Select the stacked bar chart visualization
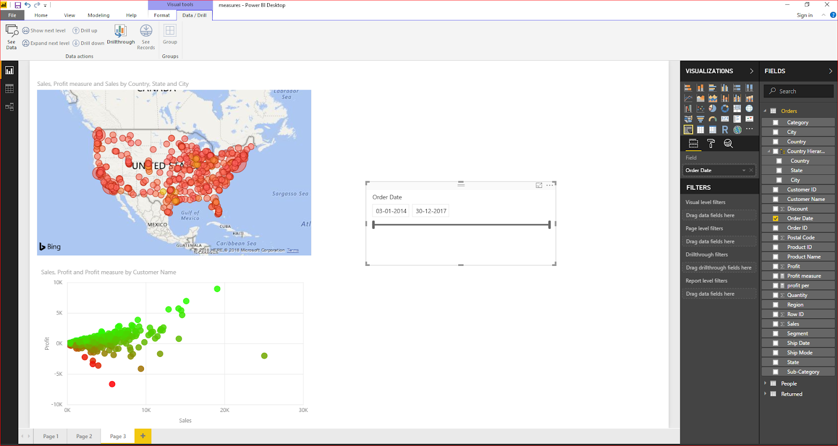Screen dimensions: 838x446 (x=688, y=88)
